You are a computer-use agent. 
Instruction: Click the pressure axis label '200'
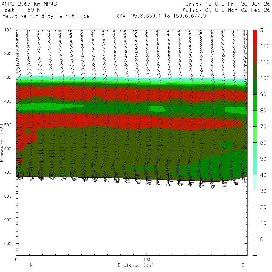(x=8, y=53)
